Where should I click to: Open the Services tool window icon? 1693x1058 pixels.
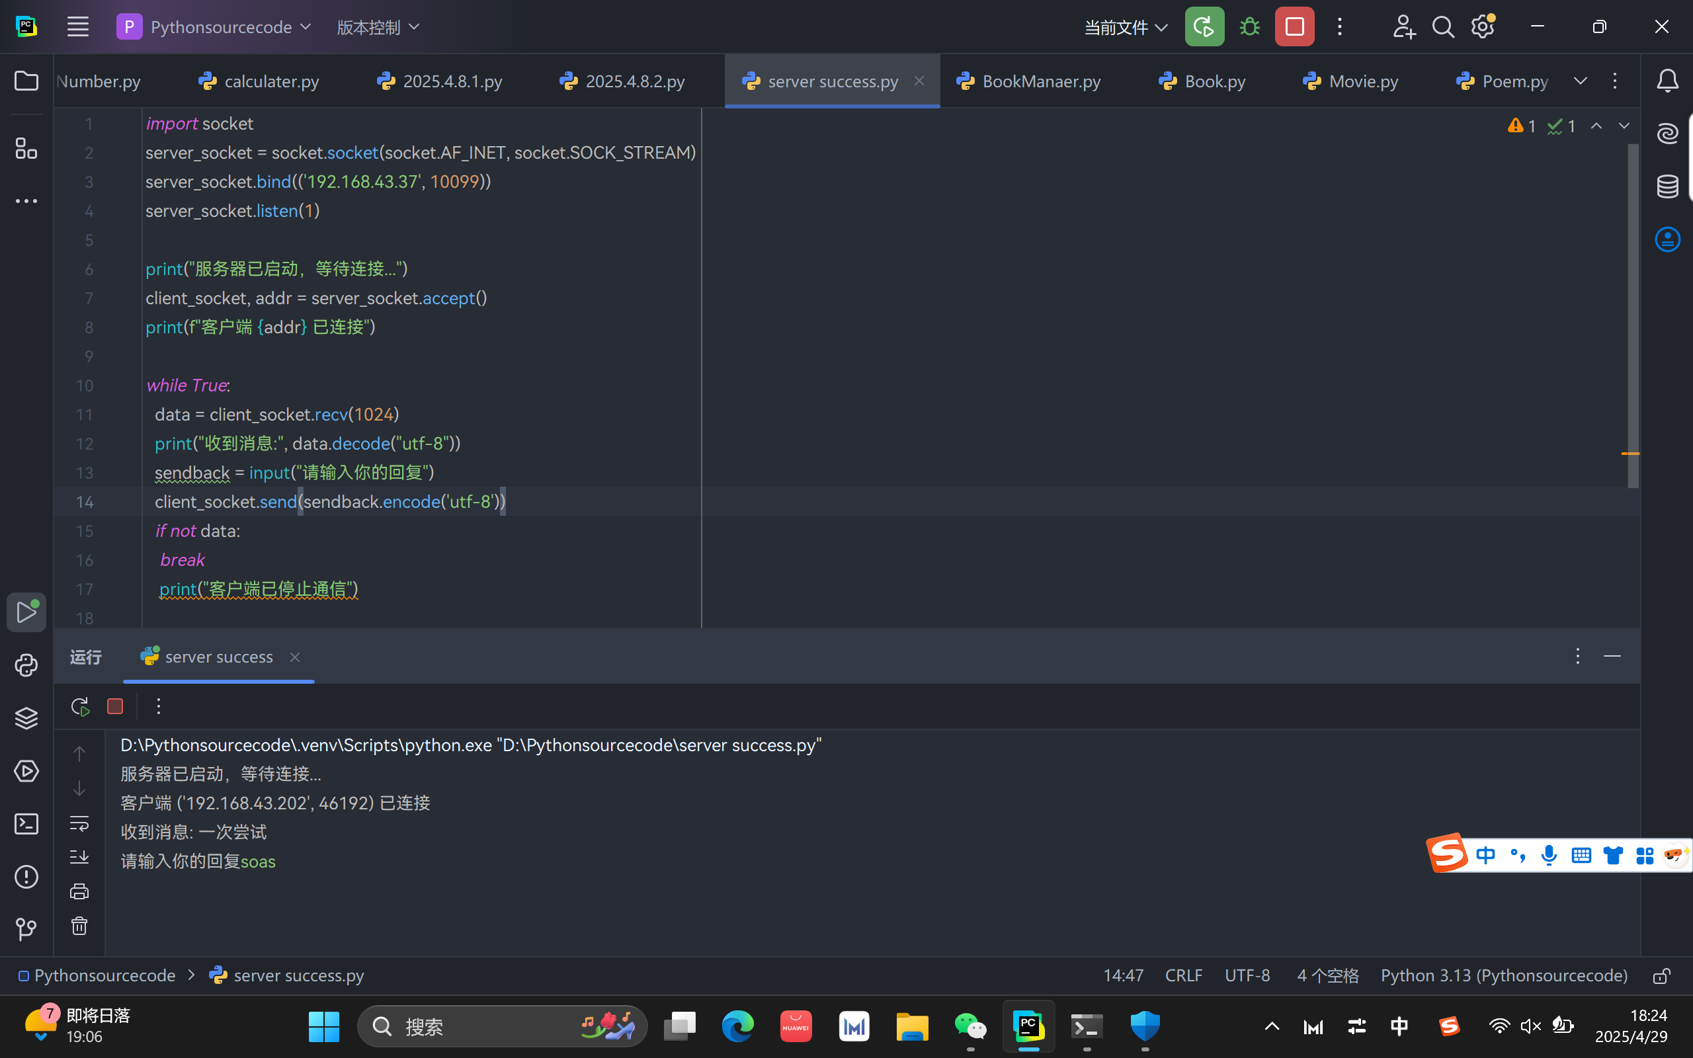click(26, 771)
